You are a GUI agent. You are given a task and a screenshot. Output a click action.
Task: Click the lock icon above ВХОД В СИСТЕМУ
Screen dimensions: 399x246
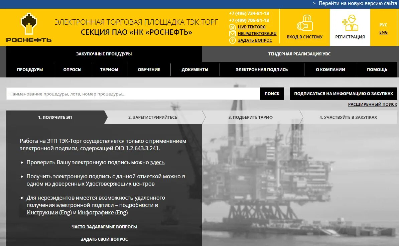304,23
